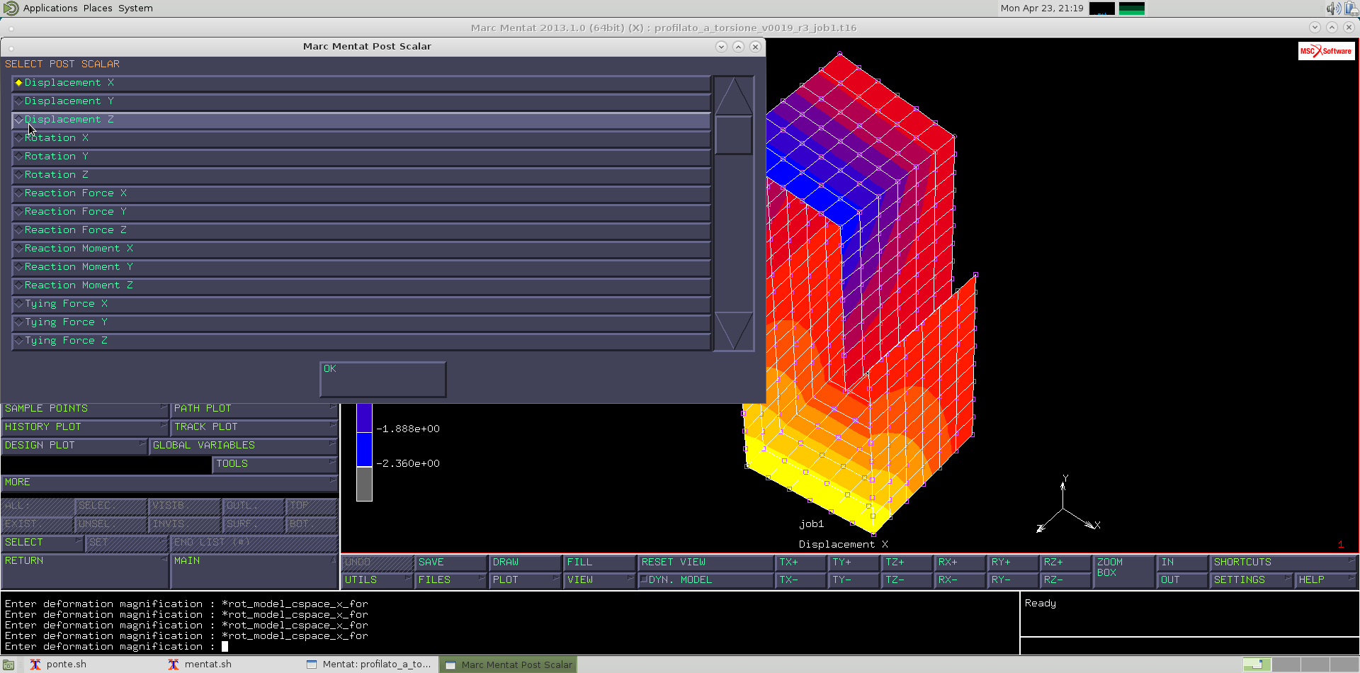Select Reaction Force X scalar
The height and width of the screenshot is (673, 1360).
pyautogui.click(x=361, y=194)
